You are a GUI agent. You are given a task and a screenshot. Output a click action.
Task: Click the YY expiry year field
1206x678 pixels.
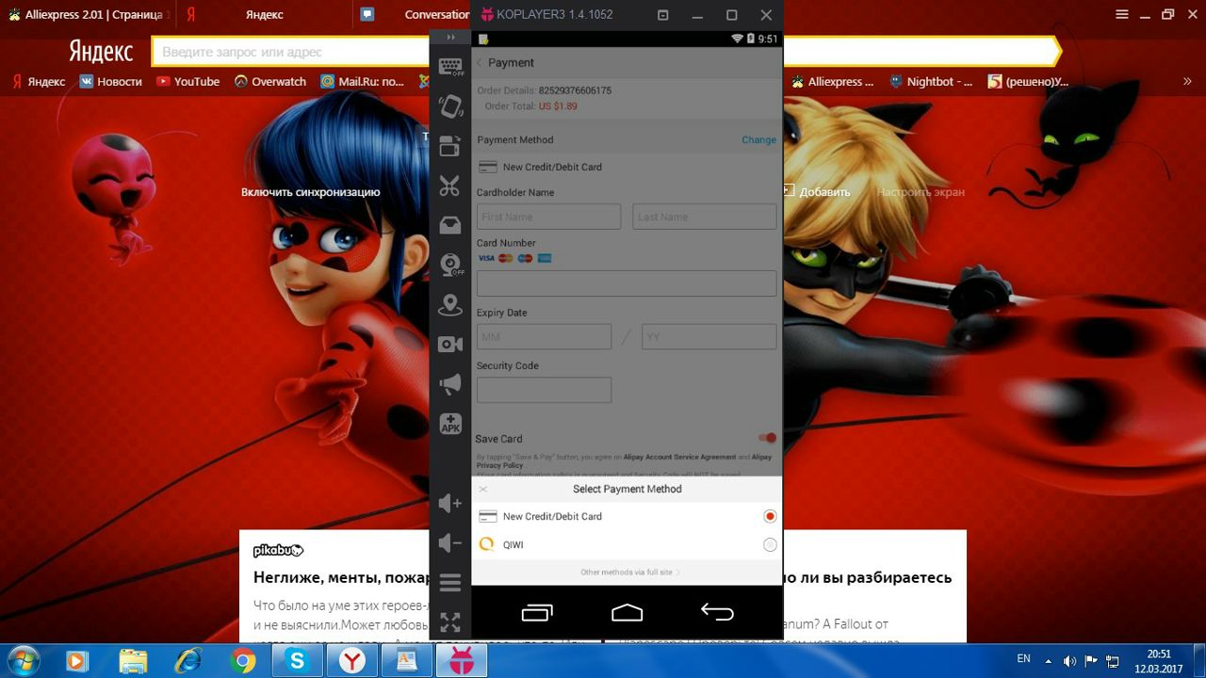(709, 337)
